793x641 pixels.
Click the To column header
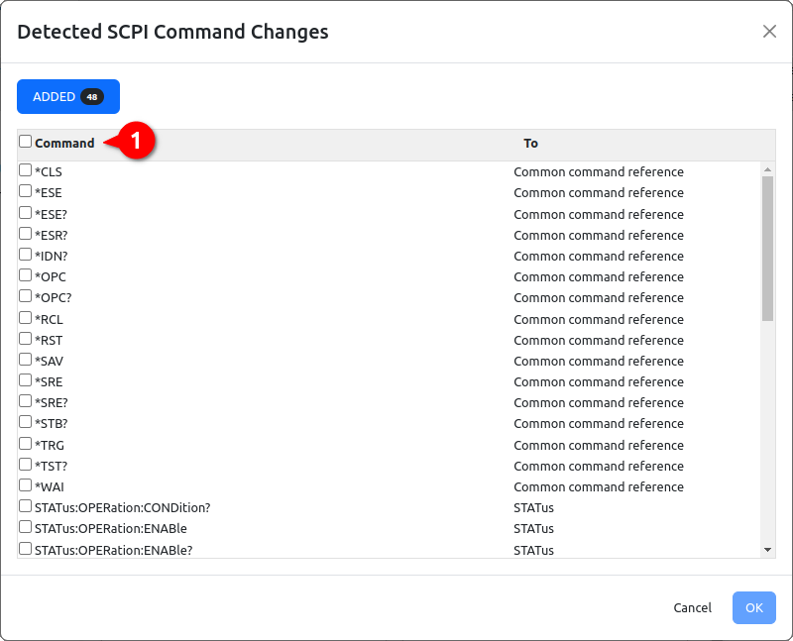pos(530,144)
